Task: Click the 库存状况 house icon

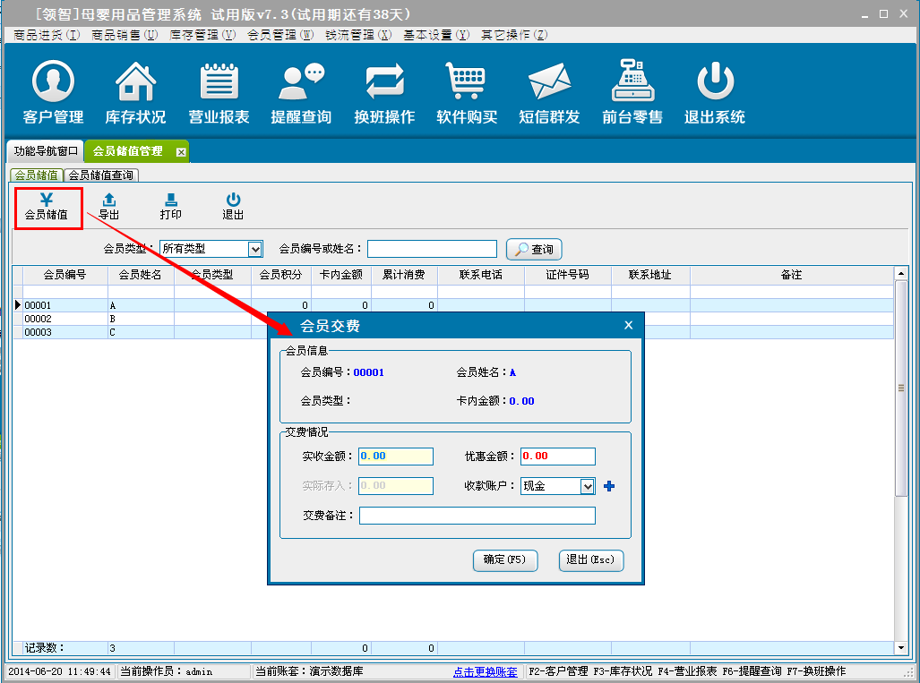Action: coord(135,83)
